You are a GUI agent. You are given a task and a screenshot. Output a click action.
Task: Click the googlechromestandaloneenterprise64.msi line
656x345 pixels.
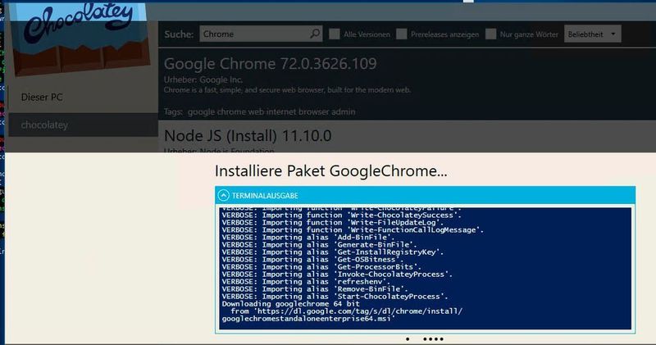308,319
